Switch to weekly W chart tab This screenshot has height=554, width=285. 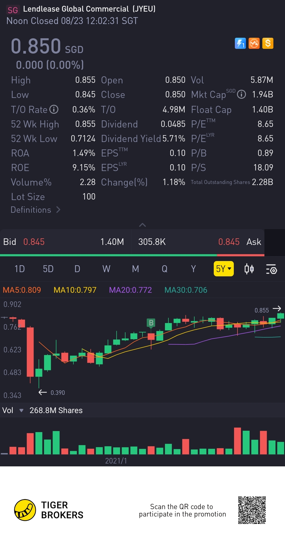106,269
